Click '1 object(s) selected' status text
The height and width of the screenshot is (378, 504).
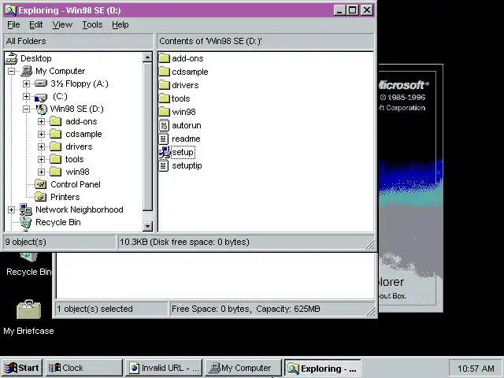94,309
